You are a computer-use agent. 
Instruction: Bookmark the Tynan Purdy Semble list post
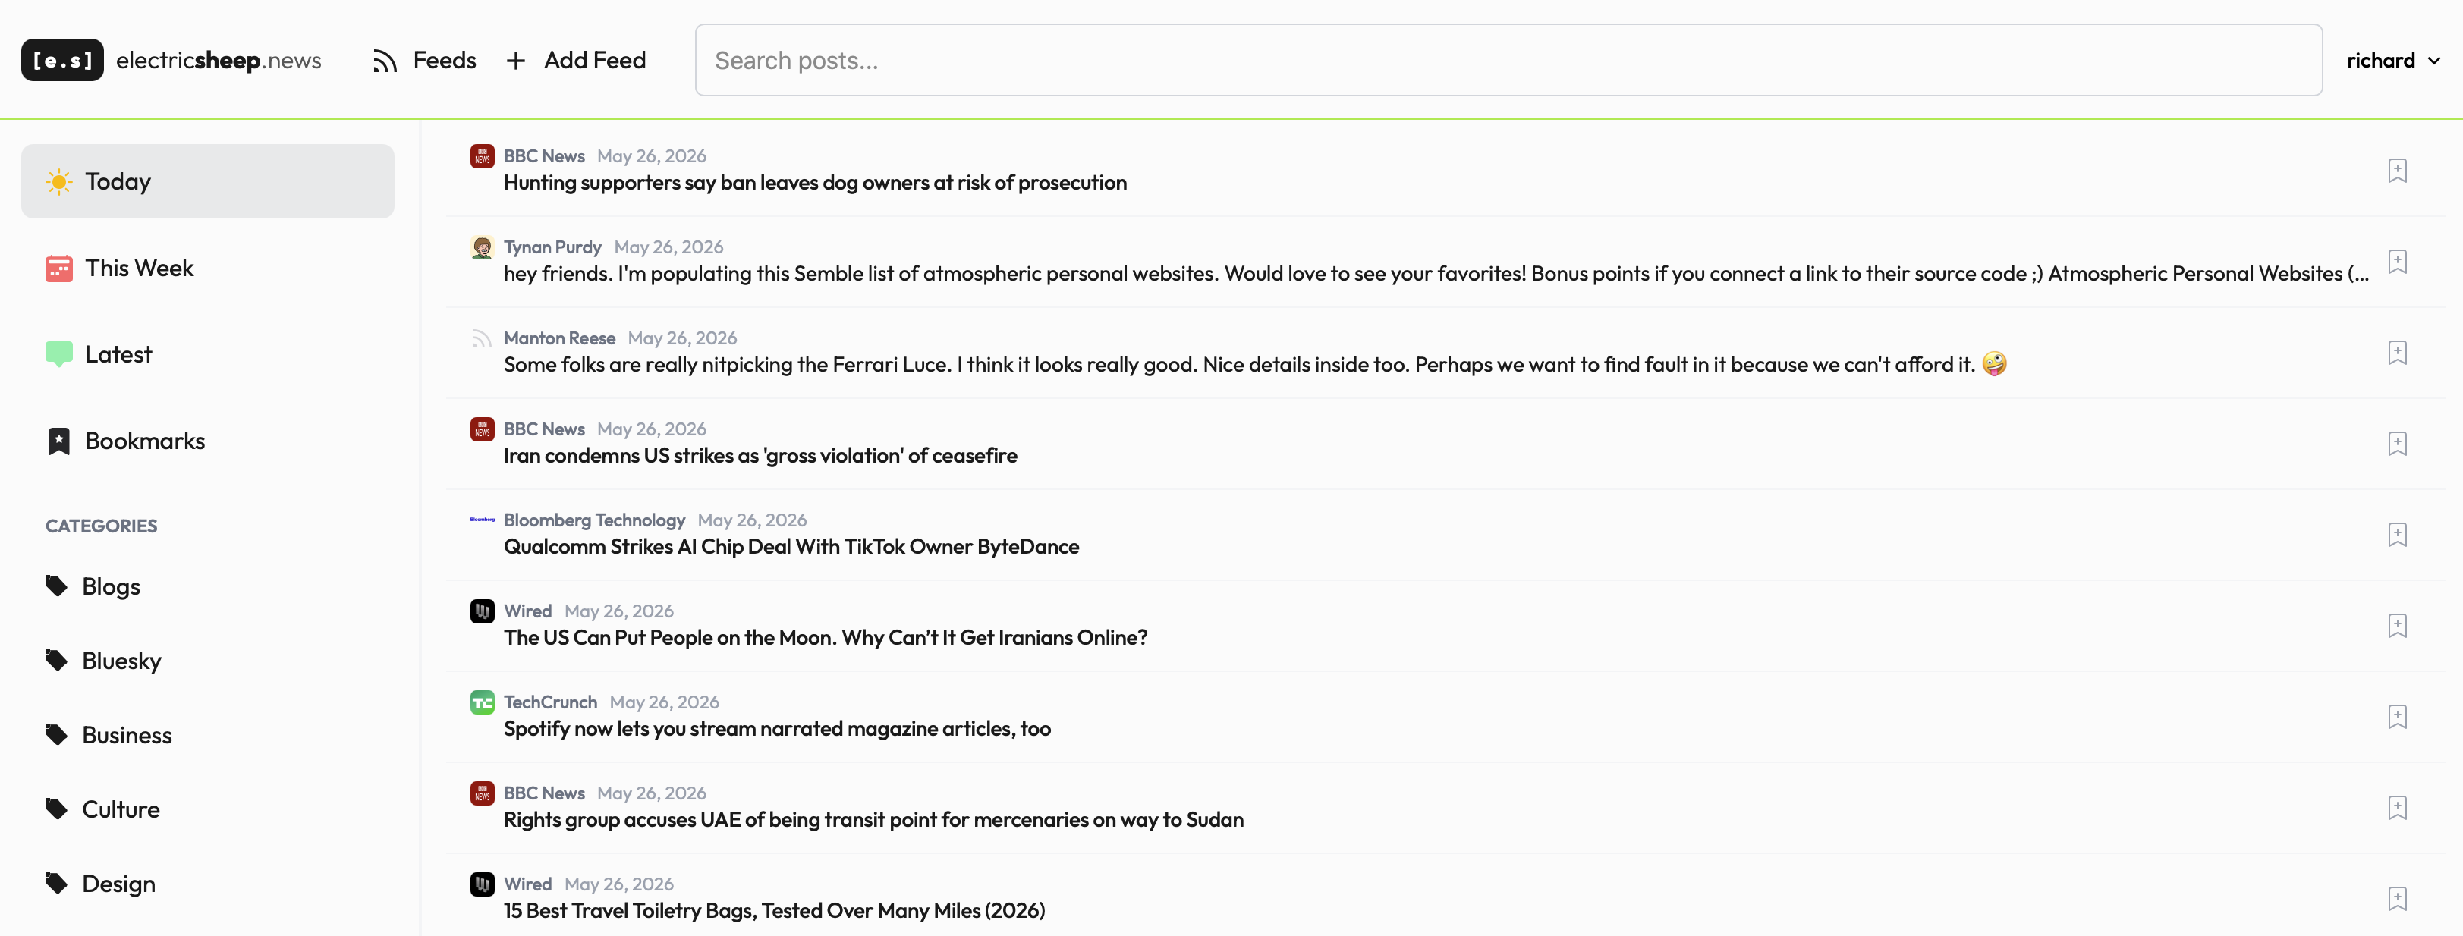pyautogui.click(x=2396, y=262)
